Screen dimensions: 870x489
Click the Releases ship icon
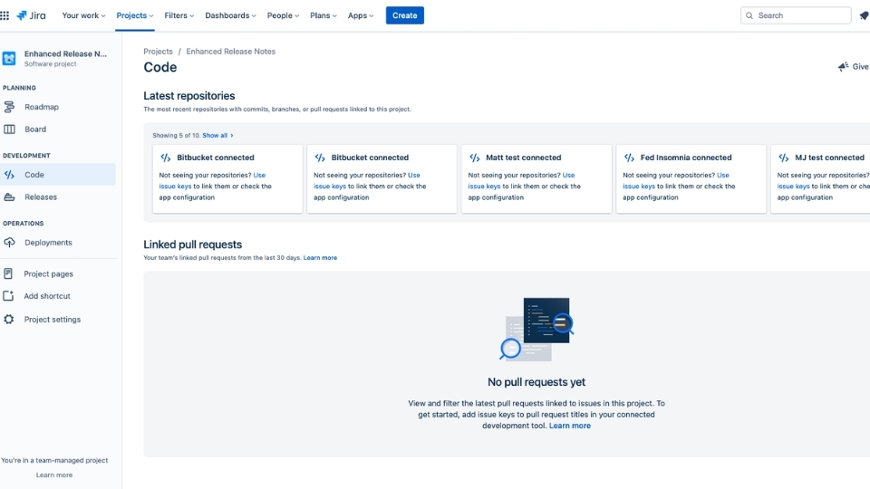[x=9, y=197]
